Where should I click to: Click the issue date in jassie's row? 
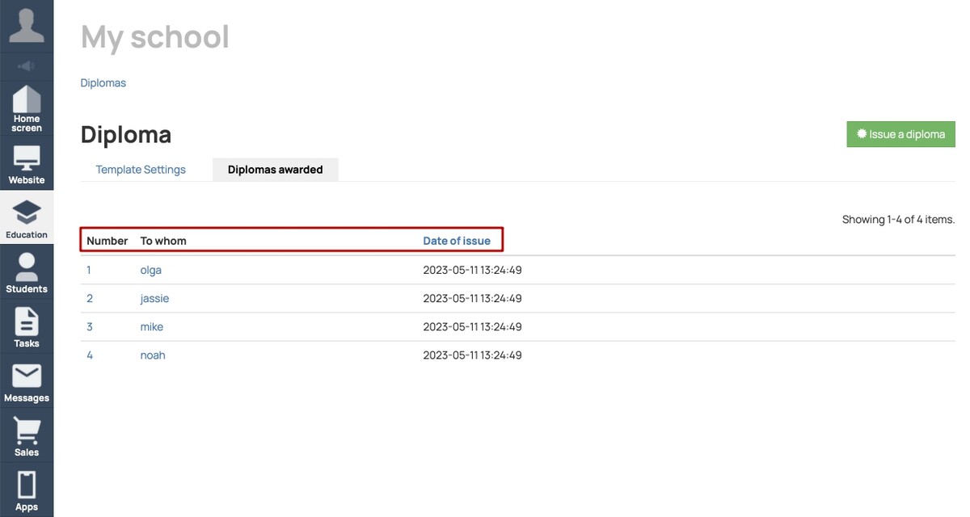[472, 298]
